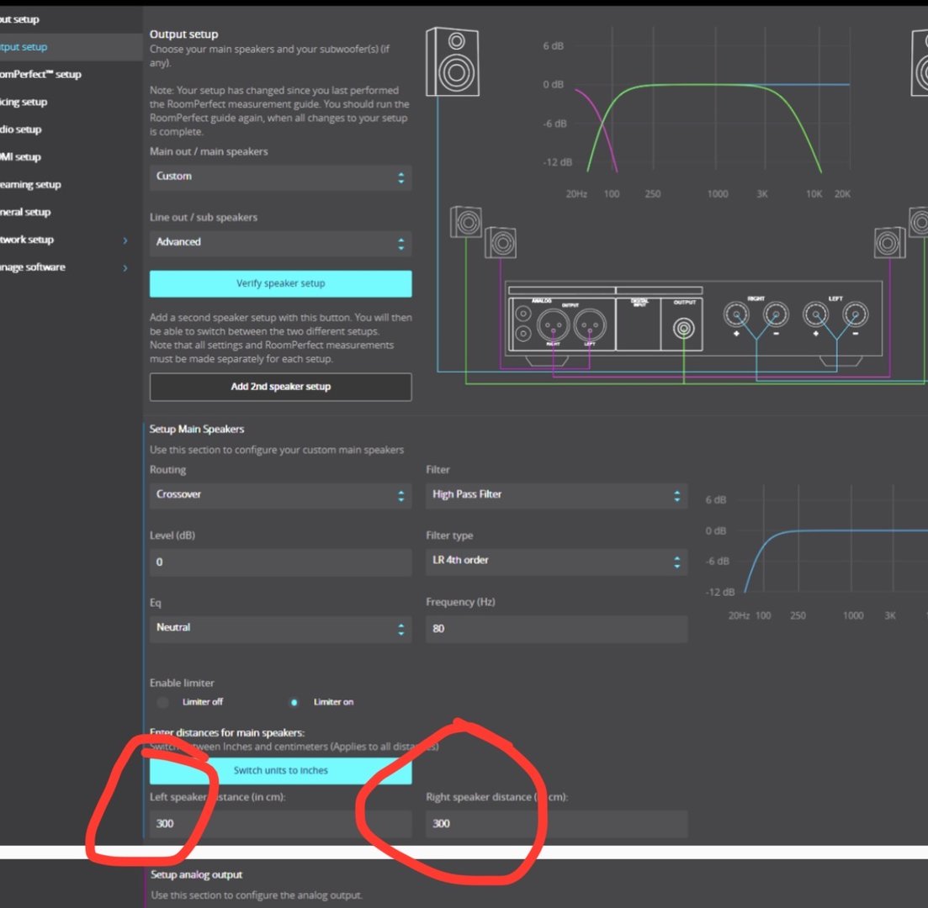Open the Line out Advanced dropdown
The height and width of the screenshot is (908, 928).
tap(280, 242)
